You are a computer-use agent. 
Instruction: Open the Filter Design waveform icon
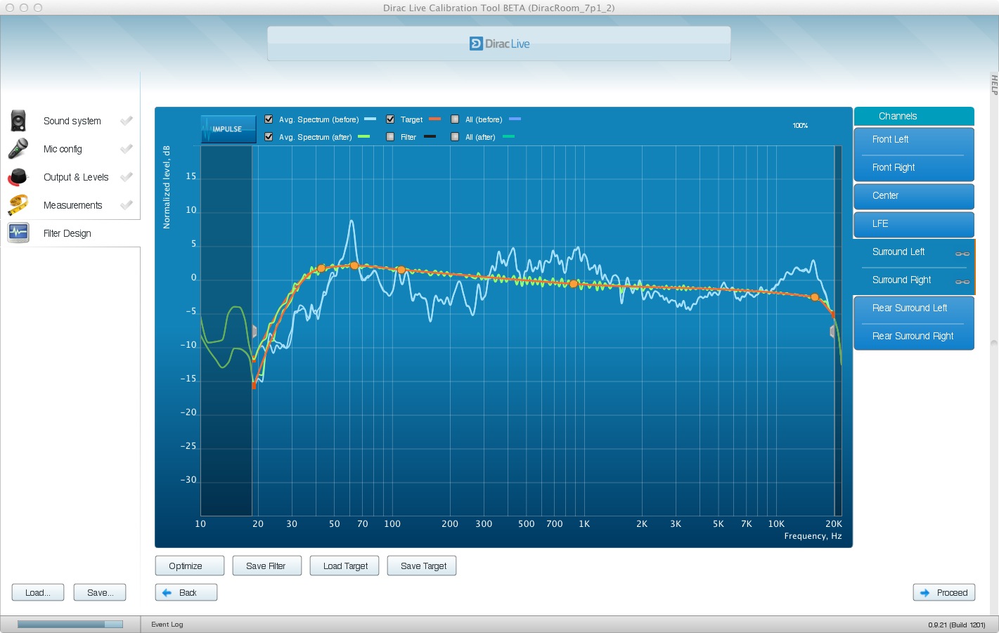18,233
